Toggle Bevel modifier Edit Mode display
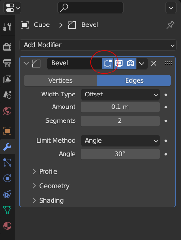This screenshot has height=240, width=181. point(107,63)
